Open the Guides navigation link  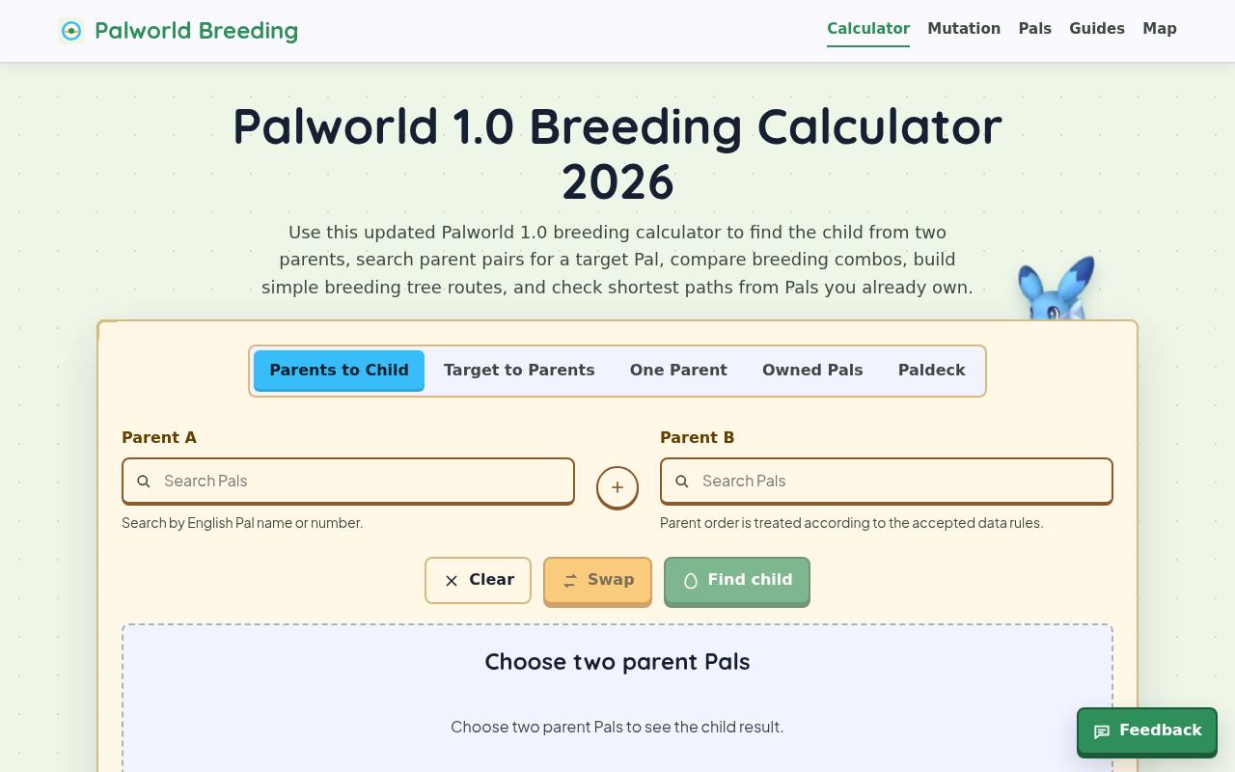pos(1097,29)
